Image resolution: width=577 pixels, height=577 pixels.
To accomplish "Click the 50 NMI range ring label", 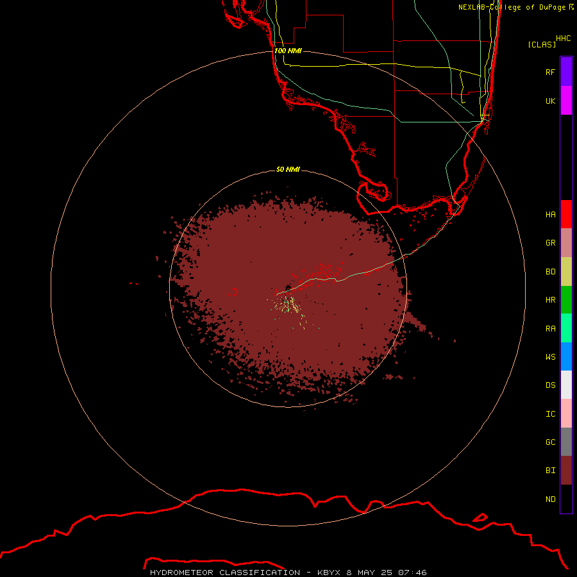I will point(288,169).
